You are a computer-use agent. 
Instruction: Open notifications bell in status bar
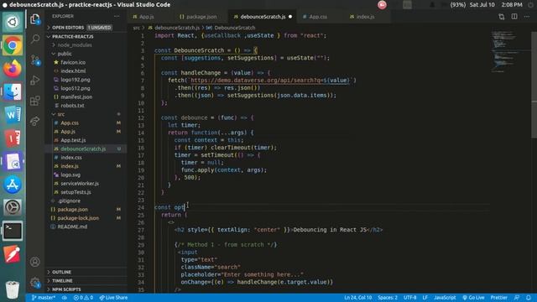click(529, 298)
